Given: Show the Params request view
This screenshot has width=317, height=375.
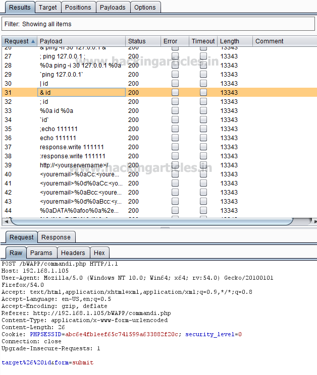Looking at the screenshot, I should click(41, 253).
